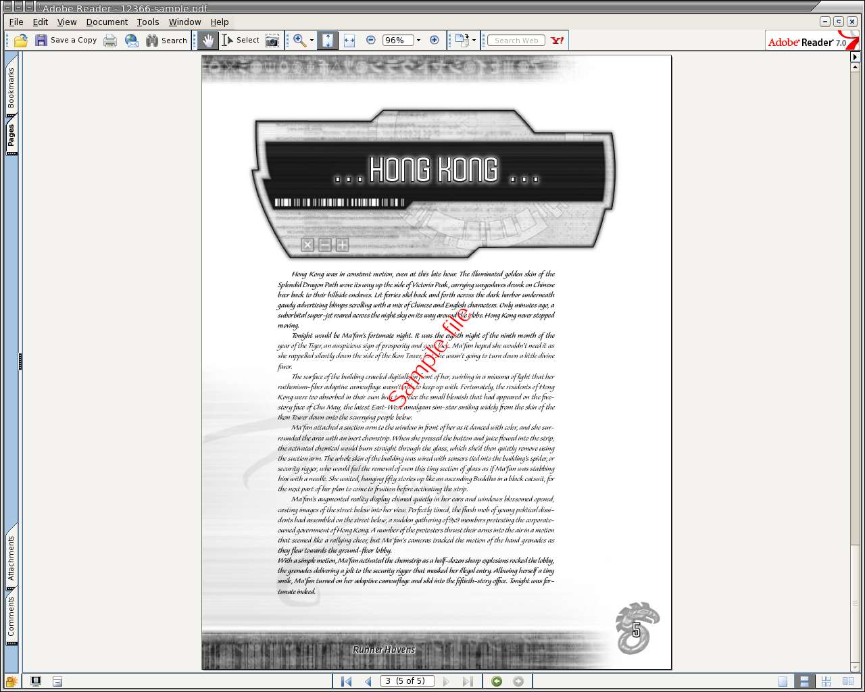This screenshot has height=692, width=865.
Task: Select the Snapshot camera tool
Action: tap(272, 41)
